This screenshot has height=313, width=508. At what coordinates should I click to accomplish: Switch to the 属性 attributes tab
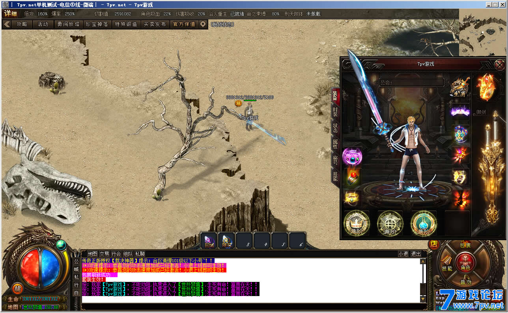click(335, 144)
